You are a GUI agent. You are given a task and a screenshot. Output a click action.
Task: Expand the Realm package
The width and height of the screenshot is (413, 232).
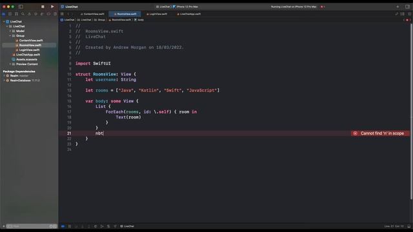pyautogui.click(x=4, y=76)
